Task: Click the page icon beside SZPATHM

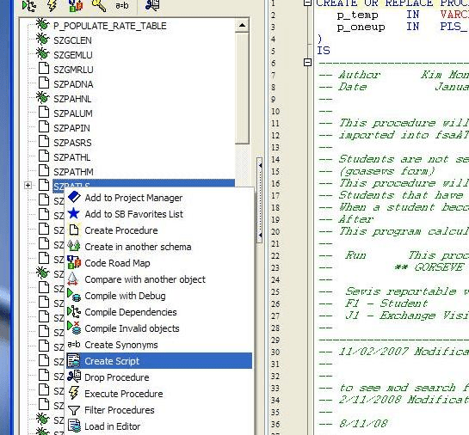Action: (44, 170)
